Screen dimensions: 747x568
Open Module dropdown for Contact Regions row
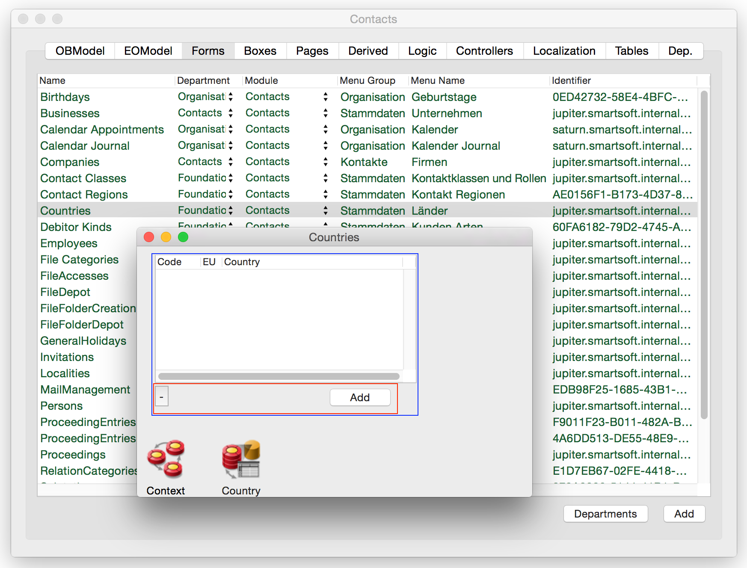[326, 195]
